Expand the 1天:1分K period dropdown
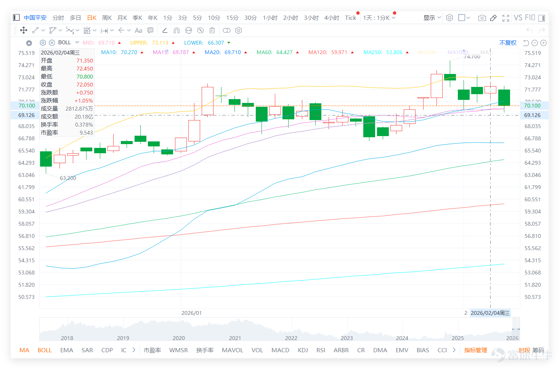This screenshot has width=560, height=369. 379,18
